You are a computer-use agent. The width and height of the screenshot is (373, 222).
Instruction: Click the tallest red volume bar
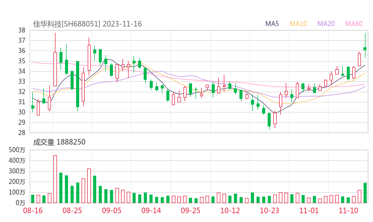point(55,179)
